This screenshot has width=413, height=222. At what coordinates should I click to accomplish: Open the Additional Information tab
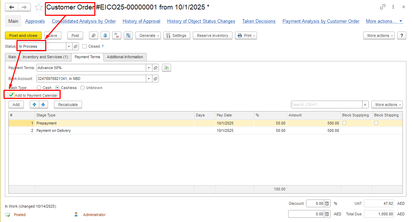click(125, 57)
